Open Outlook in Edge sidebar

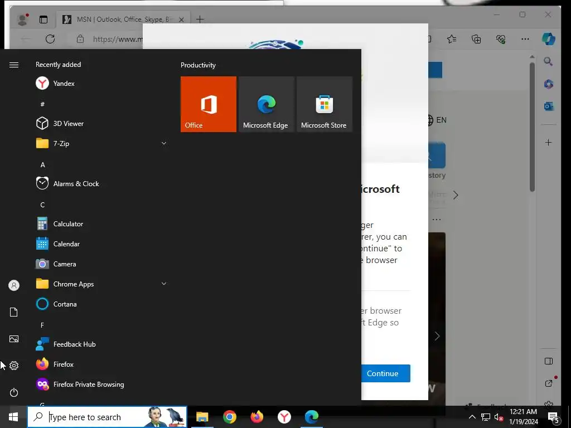tap(549, 106)
